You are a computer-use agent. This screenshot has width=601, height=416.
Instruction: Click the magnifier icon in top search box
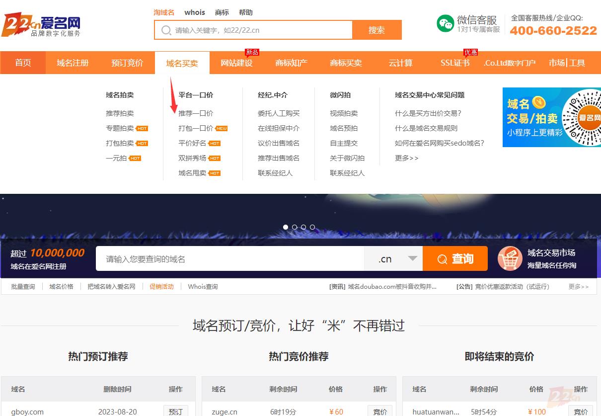tap(166, 30)
